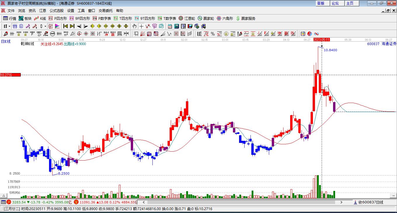Open the 六角形 hexagon chart
Image resolution: width=397 pixels, height=213 pixels.
click(225, 18)
